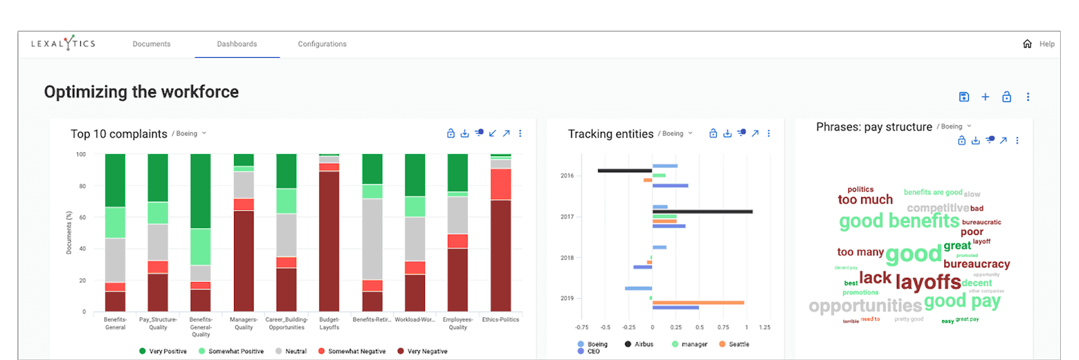
Task: Open Boeing dropdown on Phrases pay structure
Action: point(956,127)
